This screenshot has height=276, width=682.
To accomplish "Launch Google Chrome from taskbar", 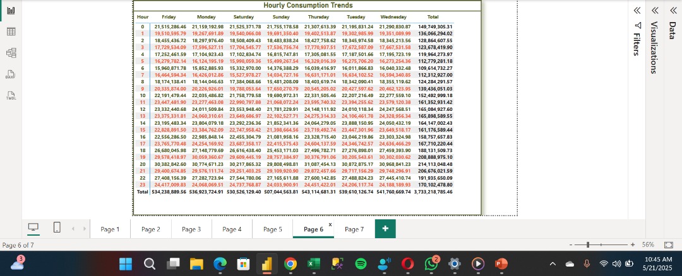I will pyautogui.click(x=290, y=263).
